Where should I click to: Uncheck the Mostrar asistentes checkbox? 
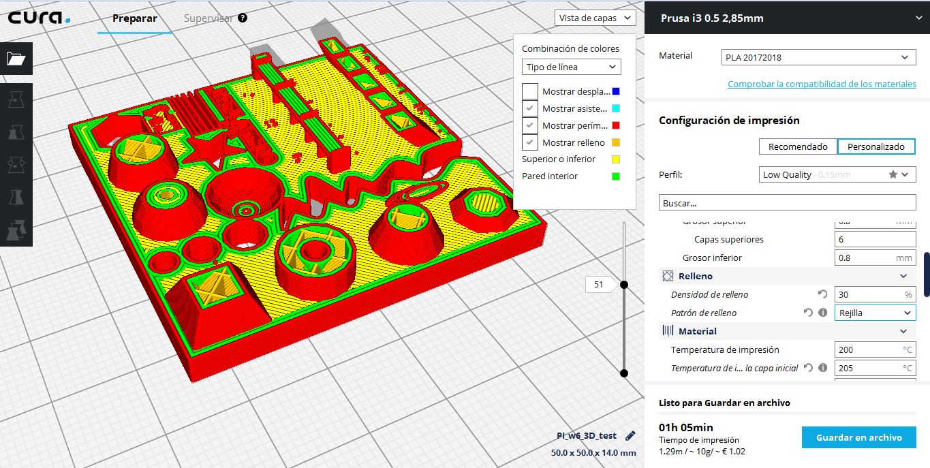click(x=530, y=108)
